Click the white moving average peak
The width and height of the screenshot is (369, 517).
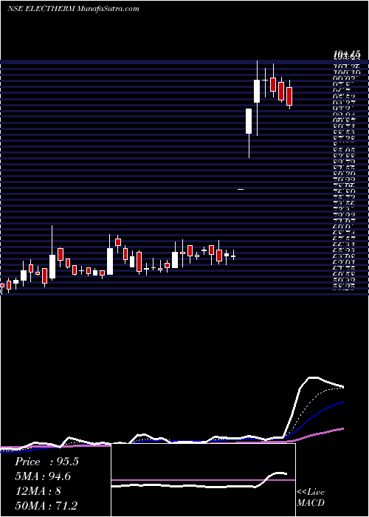(x=314, y=377)
